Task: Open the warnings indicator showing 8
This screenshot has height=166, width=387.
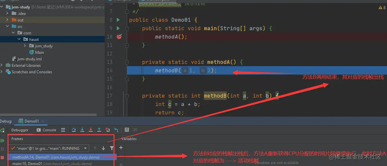Action: point(382,8)
